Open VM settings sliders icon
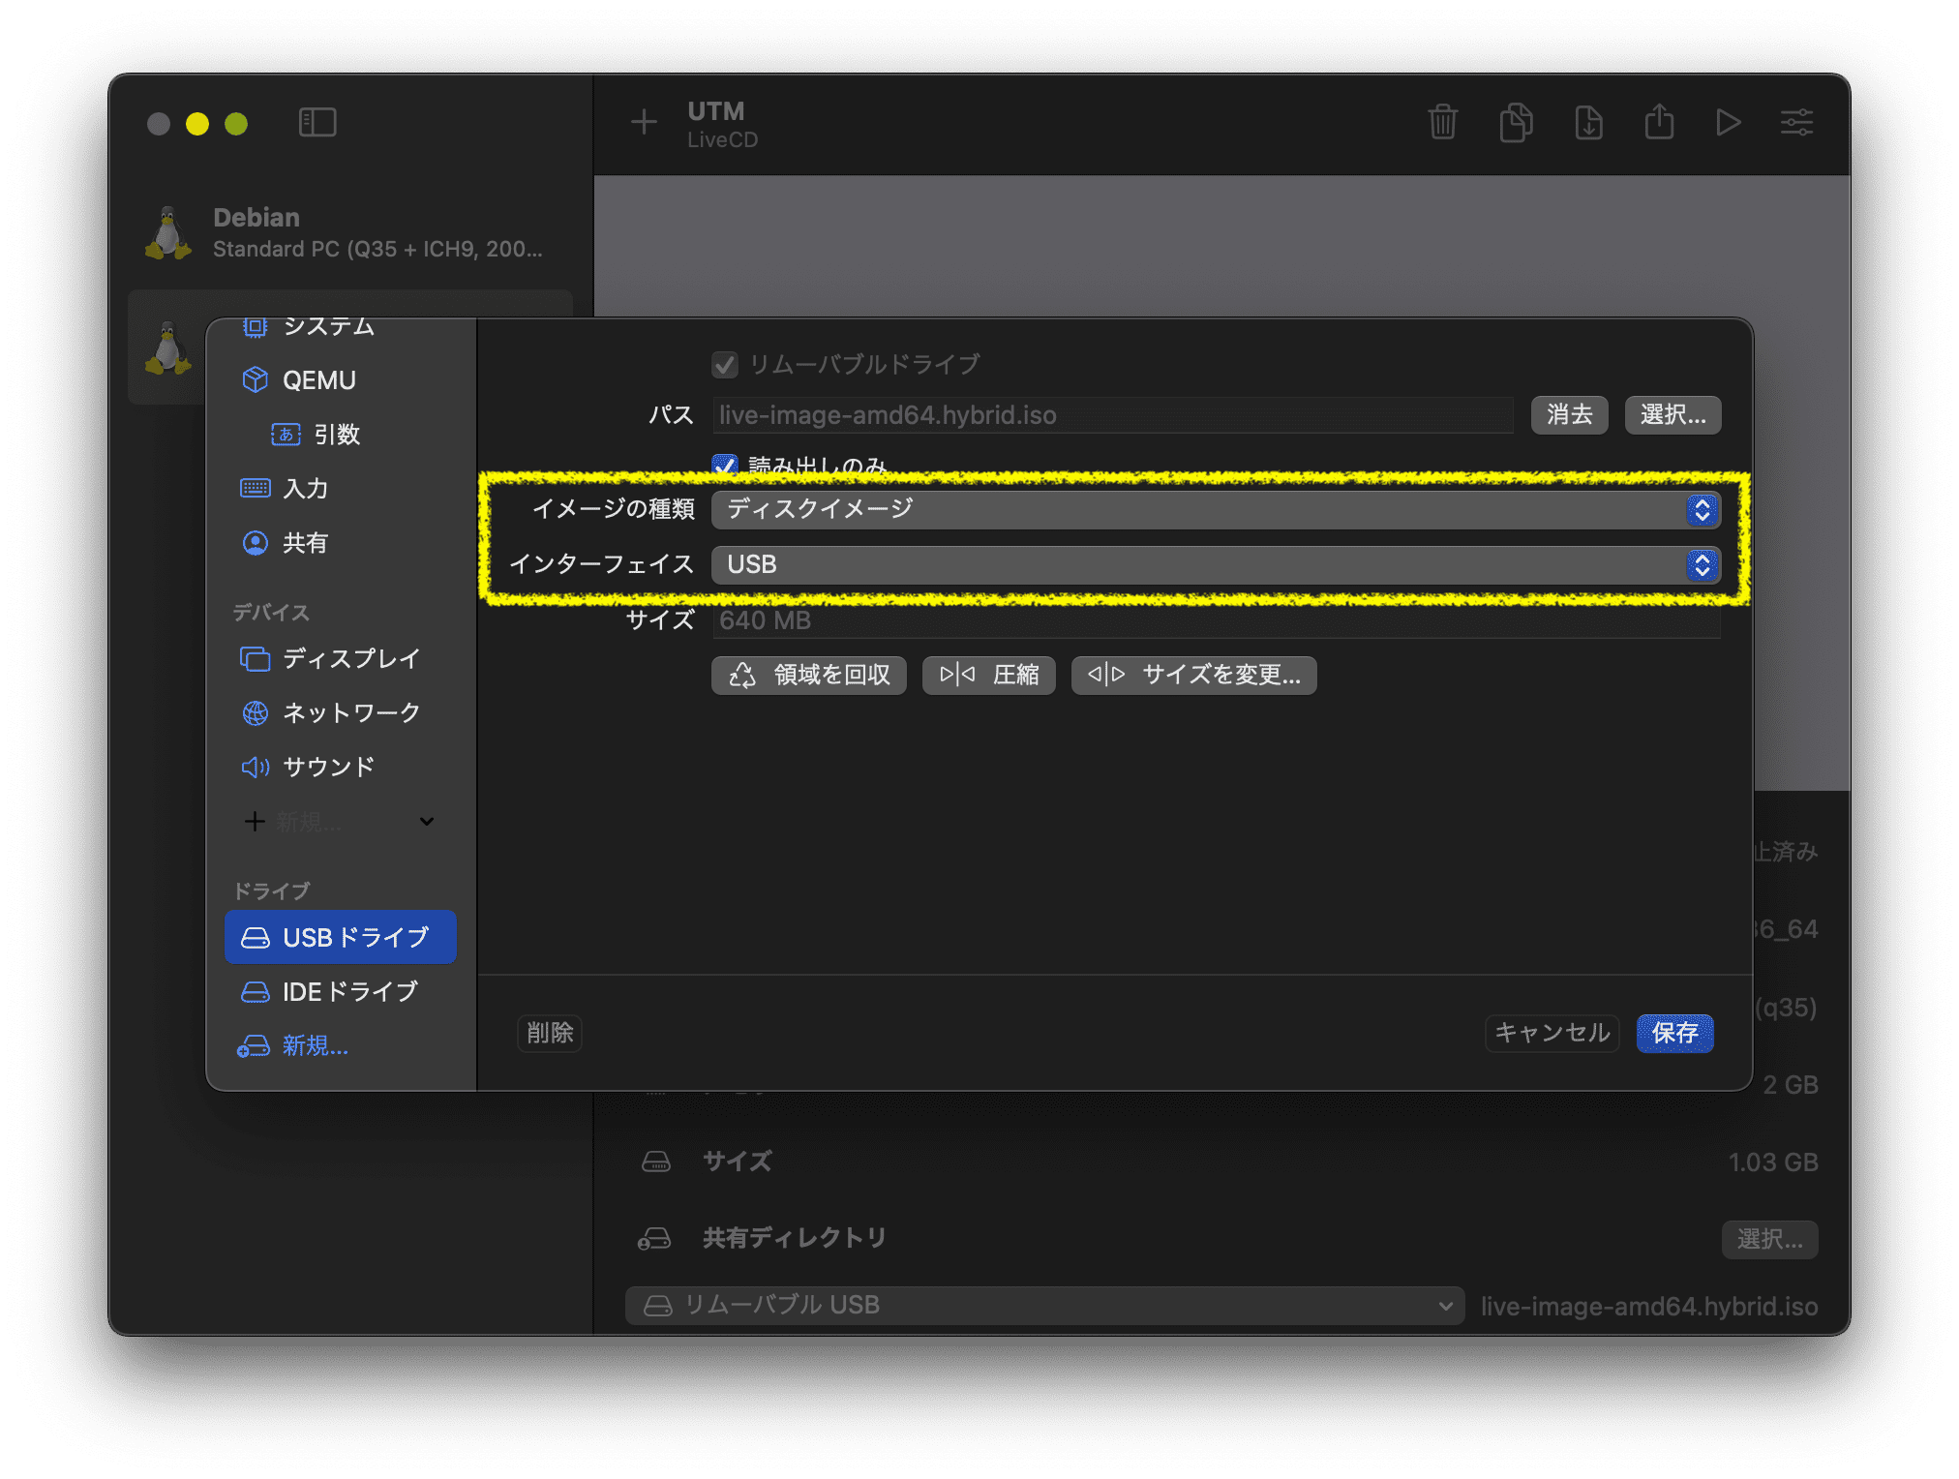 tap(1796, 123)
